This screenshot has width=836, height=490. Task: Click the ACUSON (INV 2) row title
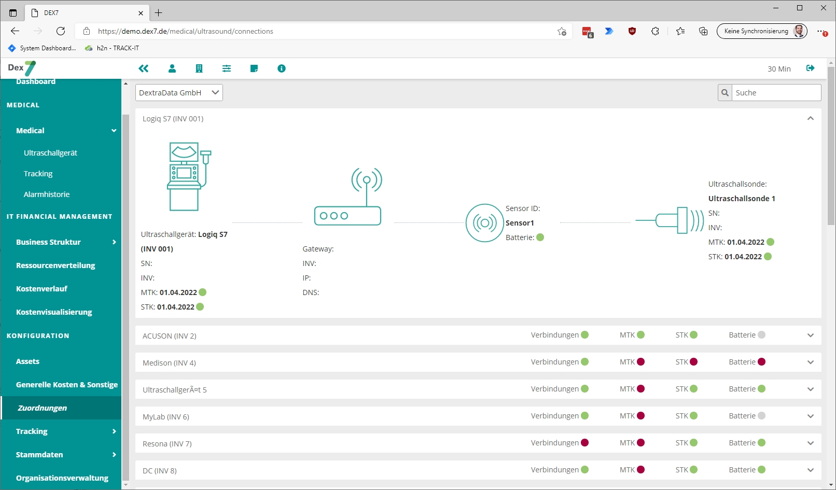[170, 336]
